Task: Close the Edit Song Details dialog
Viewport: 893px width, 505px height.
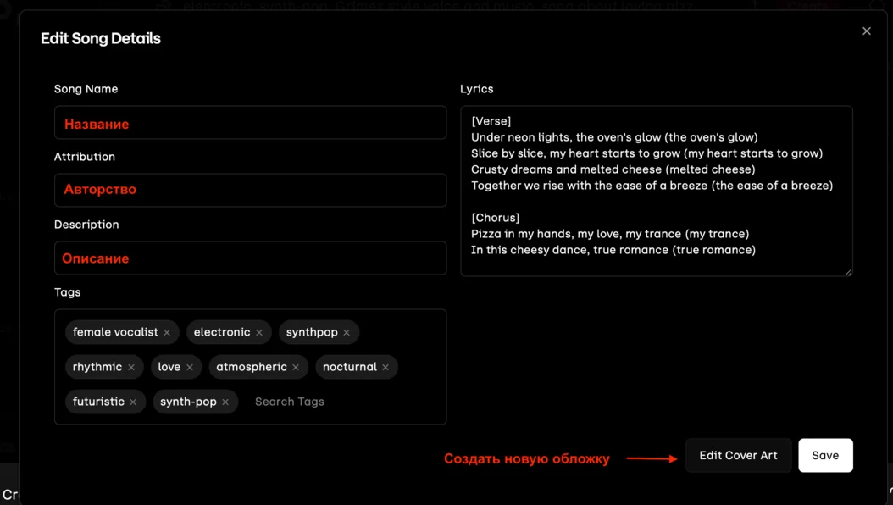Action: pos(866,31)
